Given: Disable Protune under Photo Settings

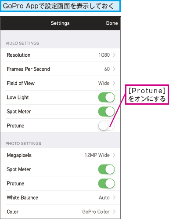Looking at the screenshot, I should click(x=106, y=183).
